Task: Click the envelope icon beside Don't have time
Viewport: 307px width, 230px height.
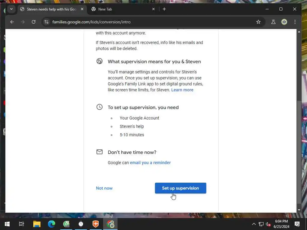Action: coord(100,152)
